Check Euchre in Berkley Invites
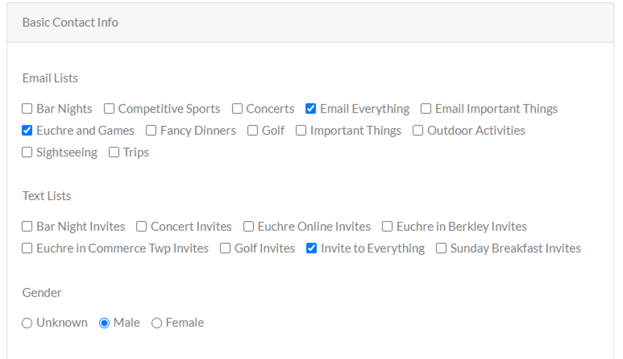 coord(387,226)
